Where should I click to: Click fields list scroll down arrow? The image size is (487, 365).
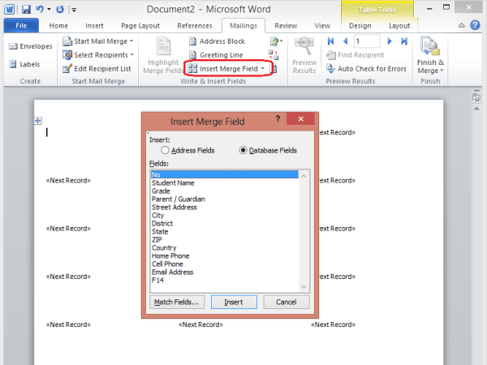point(304,287)
